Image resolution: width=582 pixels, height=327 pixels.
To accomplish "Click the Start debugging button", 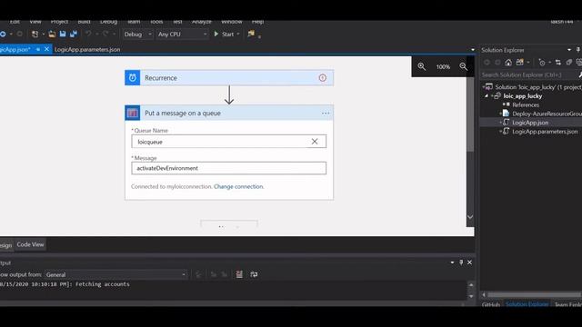I will point(225,35).
